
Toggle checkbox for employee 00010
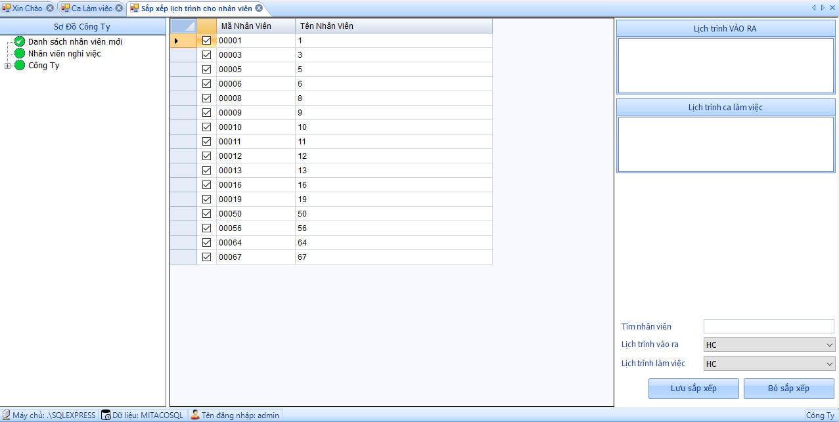point(206,127)
